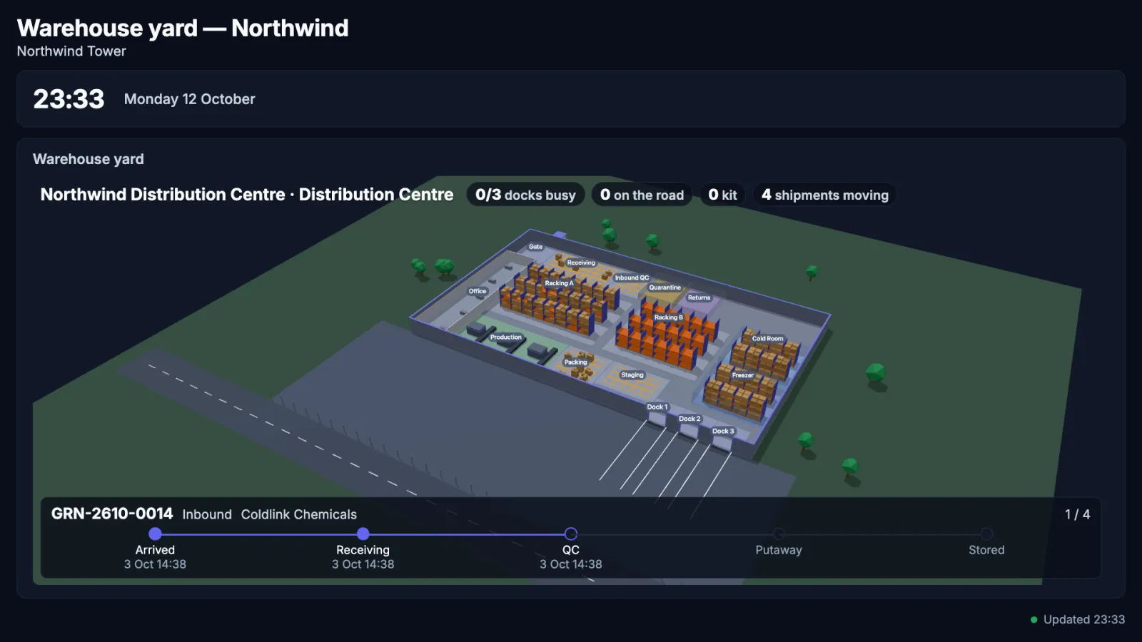Screen dimensions: 1142x642
Task: Select the Stored stage marker
Action: (x=986, y=534)
